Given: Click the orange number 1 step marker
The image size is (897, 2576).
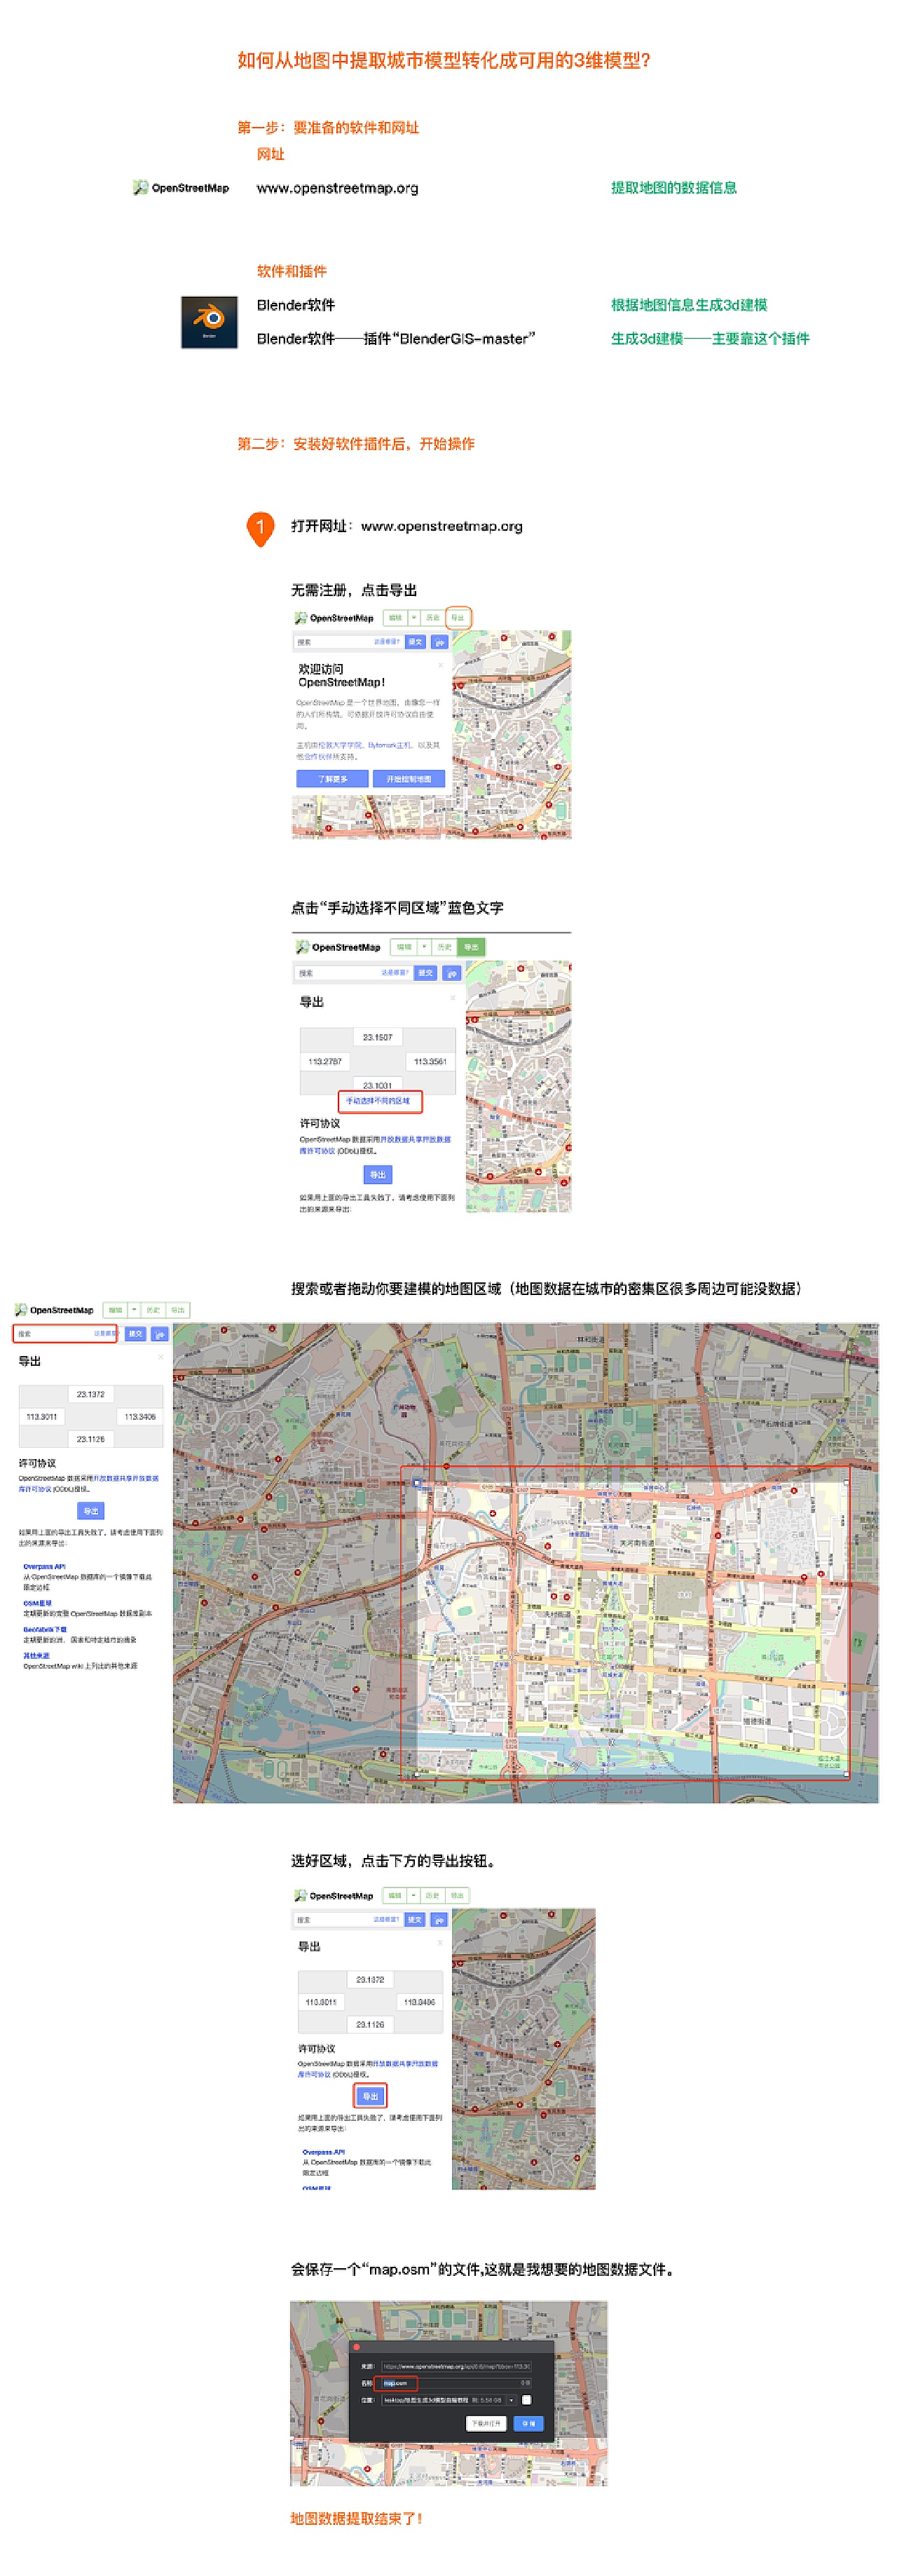Looking at the screenshot, I should 260,528.
